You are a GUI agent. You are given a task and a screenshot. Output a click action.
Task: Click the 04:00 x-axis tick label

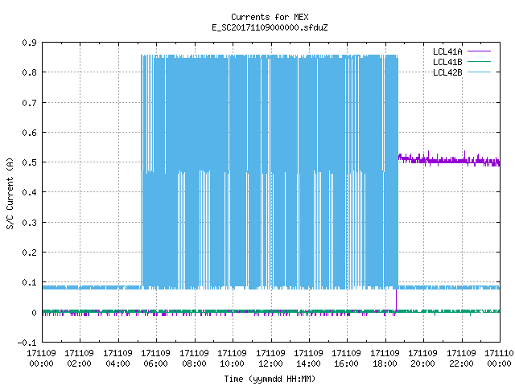coord(117,363)
